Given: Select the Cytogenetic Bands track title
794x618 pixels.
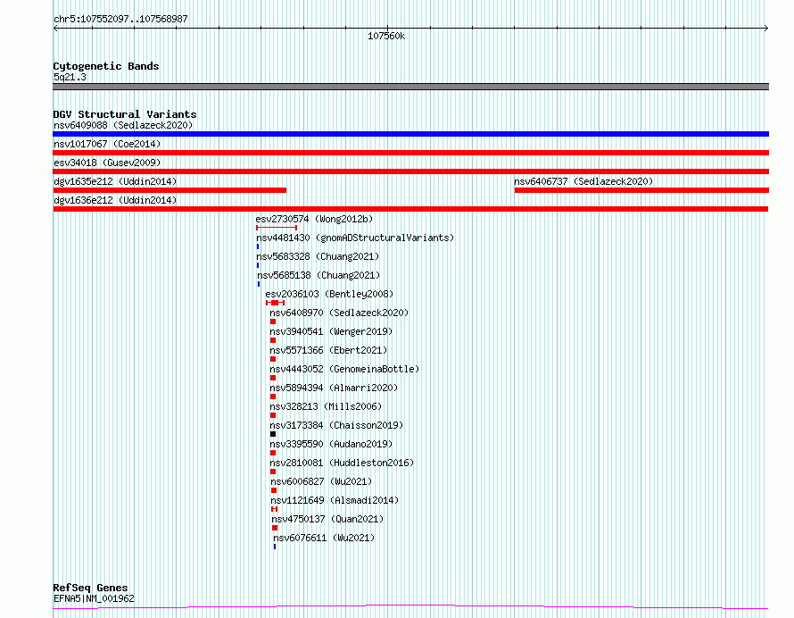Looking at the screenshot, I should tap(106, 66).
